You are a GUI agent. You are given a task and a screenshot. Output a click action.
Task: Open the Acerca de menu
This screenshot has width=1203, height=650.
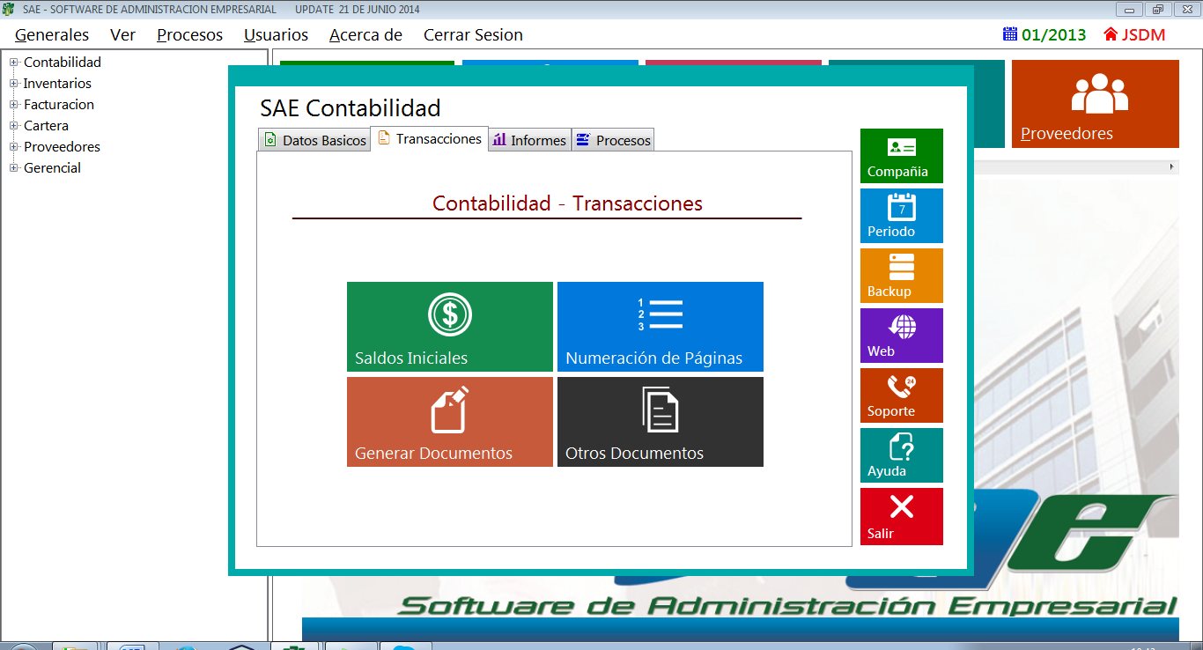click(365, 35)
